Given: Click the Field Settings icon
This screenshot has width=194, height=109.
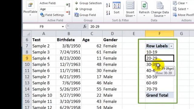Looking at the screenshot, I should (42, 15).
